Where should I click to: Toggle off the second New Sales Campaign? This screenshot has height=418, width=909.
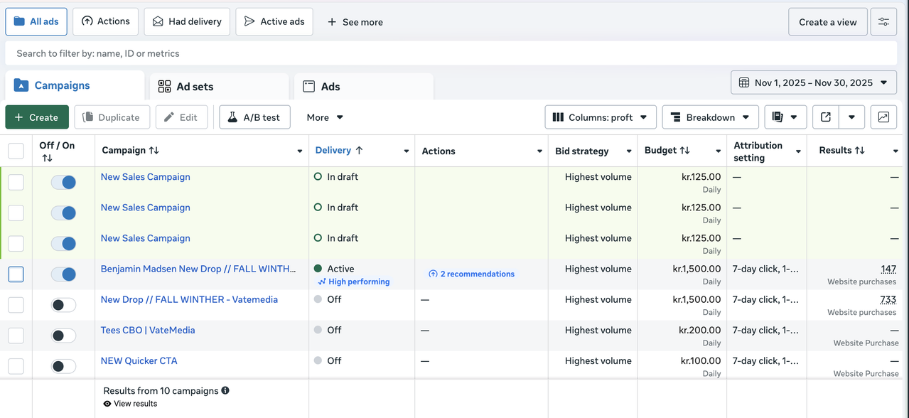63,213
